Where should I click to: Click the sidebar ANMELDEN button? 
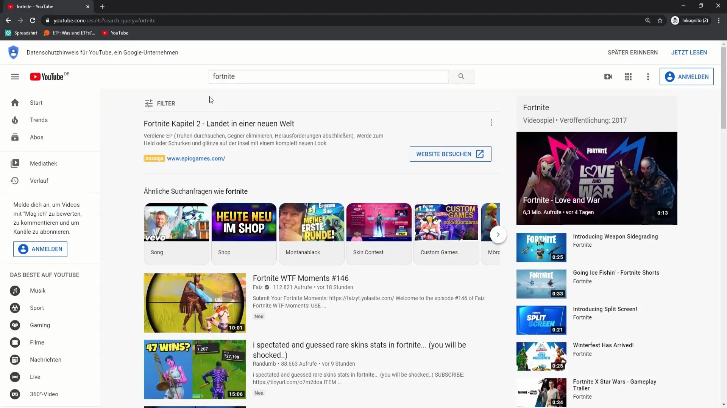click(x=40, y=249)
